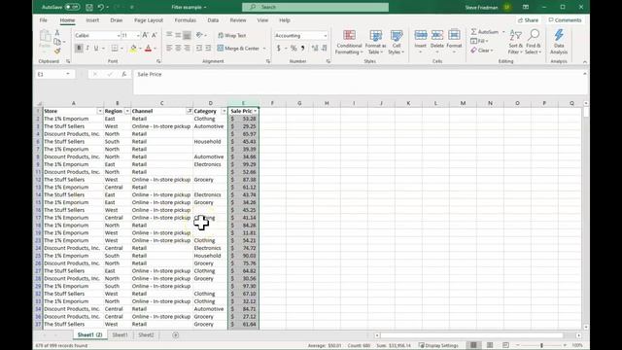
Task: Open the font size dropdown
Action: [138, 36]
